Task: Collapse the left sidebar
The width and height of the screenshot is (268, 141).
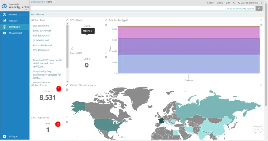Action: [11, 136]
